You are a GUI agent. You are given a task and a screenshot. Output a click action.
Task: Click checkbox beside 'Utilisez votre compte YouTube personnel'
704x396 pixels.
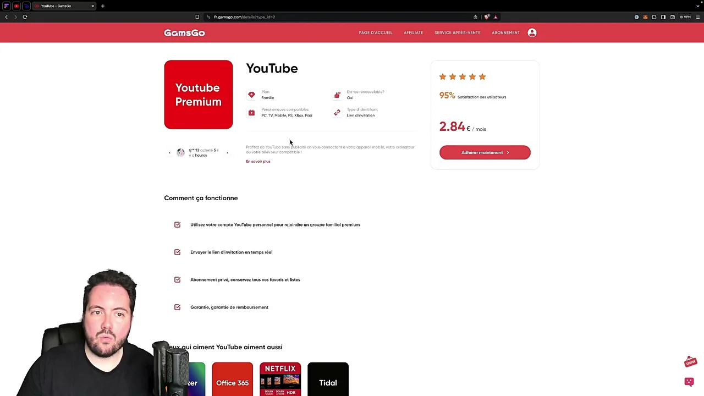pos(177,224)
